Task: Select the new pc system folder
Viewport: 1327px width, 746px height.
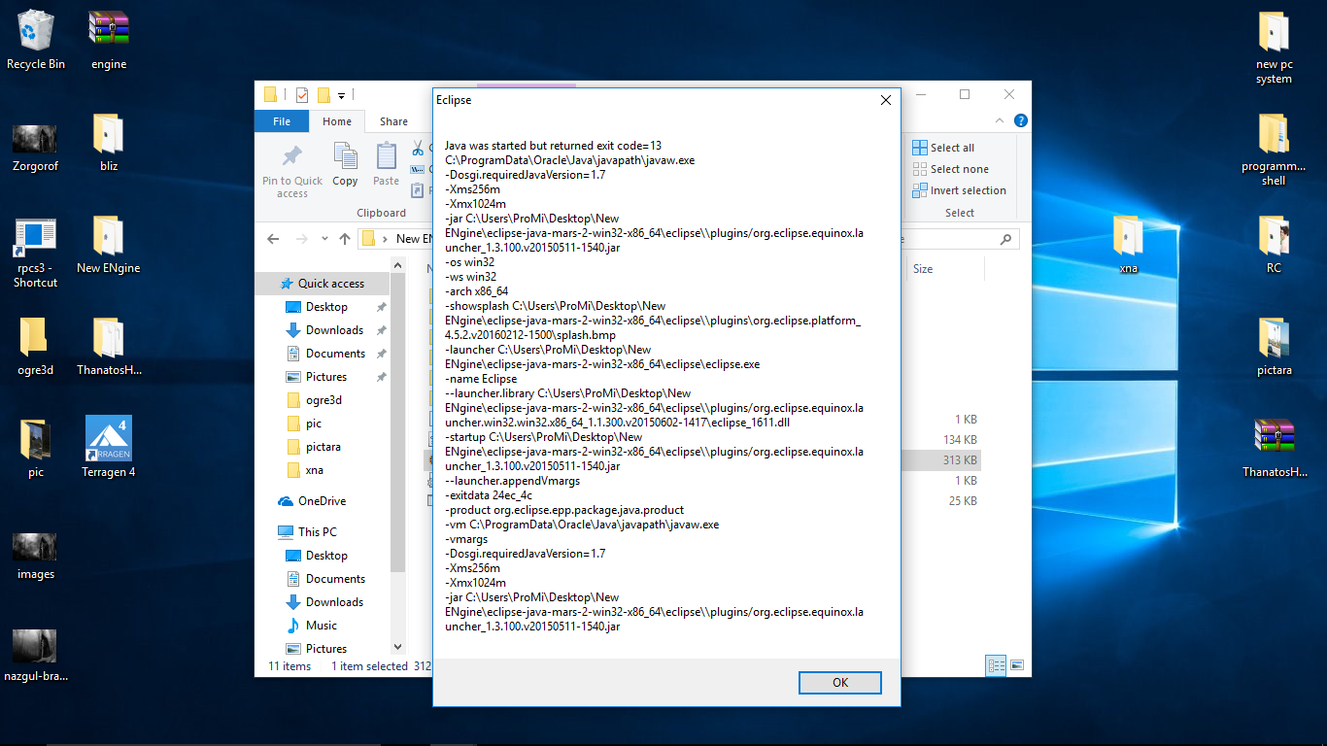Action: pyautogui.click(x=1274, y=47)
